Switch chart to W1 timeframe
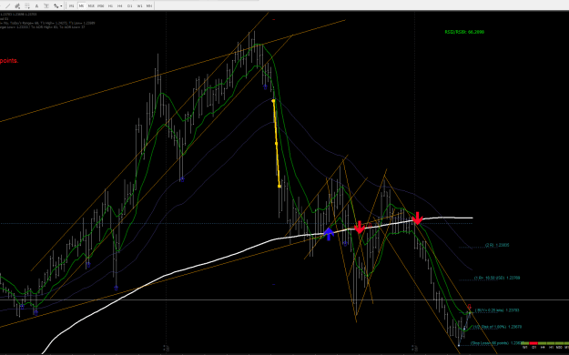Screen dimensions: 569x355 pos(139,5)
